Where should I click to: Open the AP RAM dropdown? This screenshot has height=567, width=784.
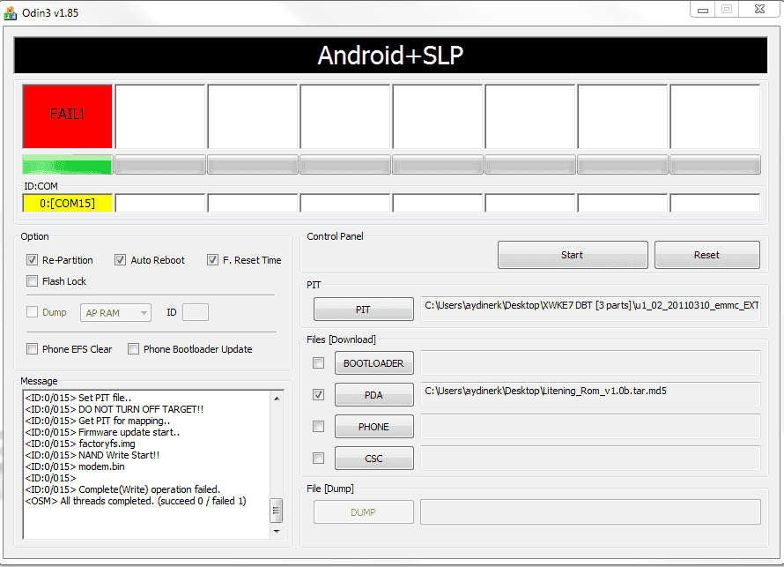coord(115,313)
